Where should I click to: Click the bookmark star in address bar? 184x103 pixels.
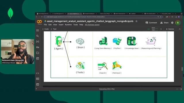(161, 17)
